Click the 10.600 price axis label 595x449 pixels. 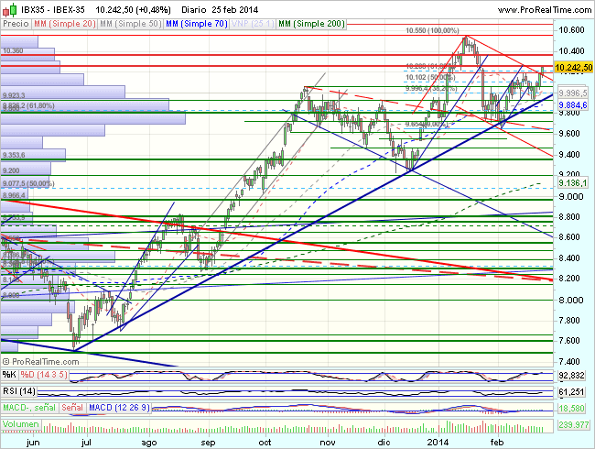click(x=571, y=30)
